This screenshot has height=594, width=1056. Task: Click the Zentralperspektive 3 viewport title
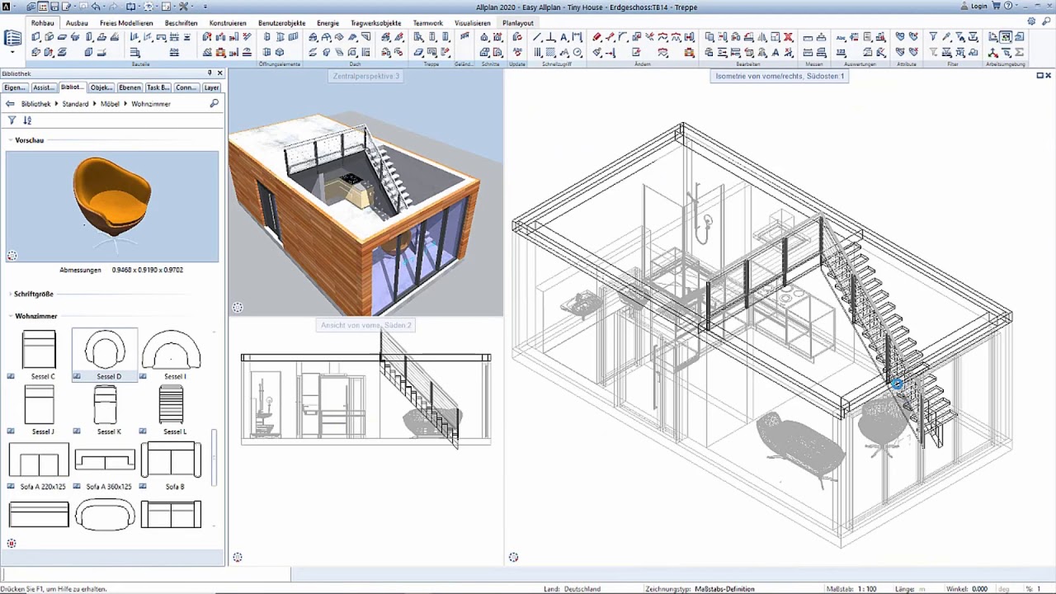366,77
